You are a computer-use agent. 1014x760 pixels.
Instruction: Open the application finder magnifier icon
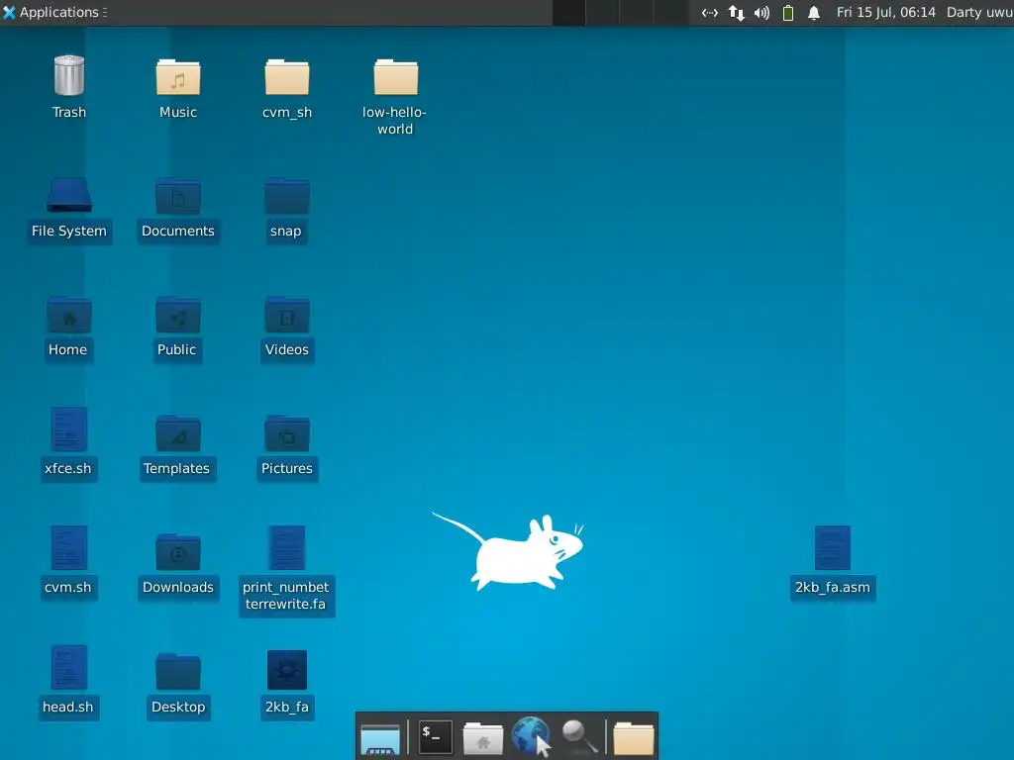578,736
